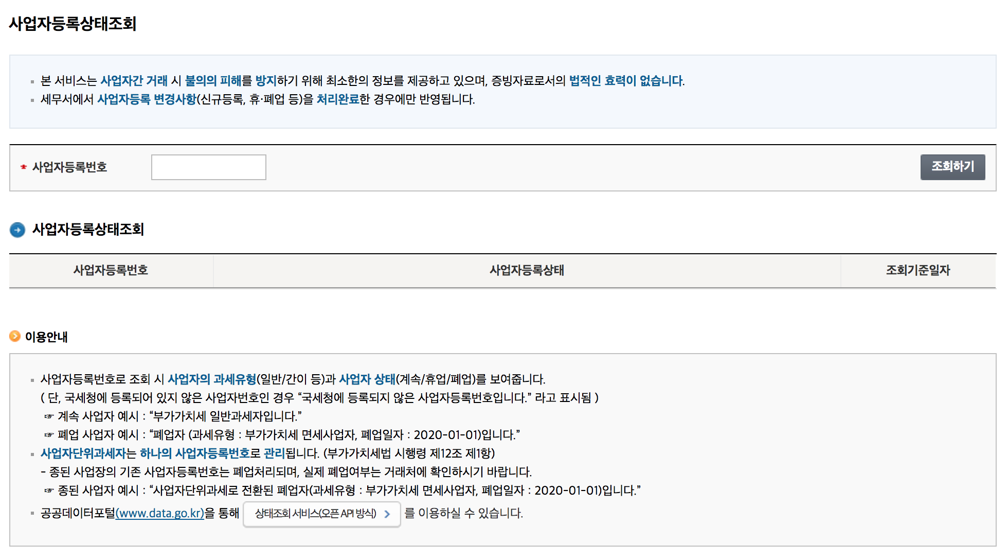Click the blue arrow icon beside 사업자등록상태조회 heading
1008x560 pixels.
click(x=17, y=230)
